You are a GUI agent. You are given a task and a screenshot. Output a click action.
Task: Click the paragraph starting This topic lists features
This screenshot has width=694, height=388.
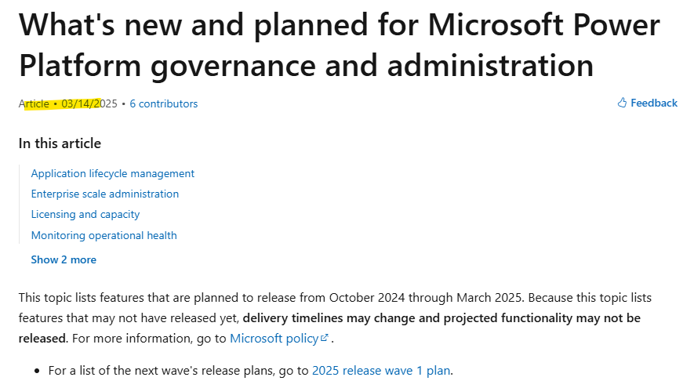(335, 318)
